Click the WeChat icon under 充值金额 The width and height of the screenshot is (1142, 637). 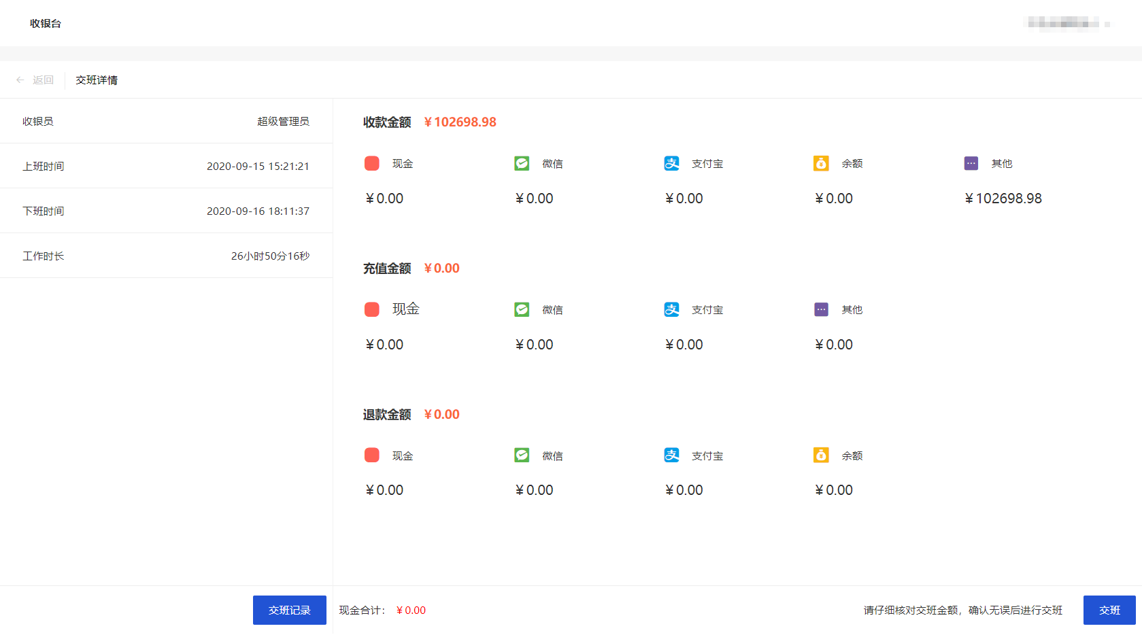pos(522,309)
